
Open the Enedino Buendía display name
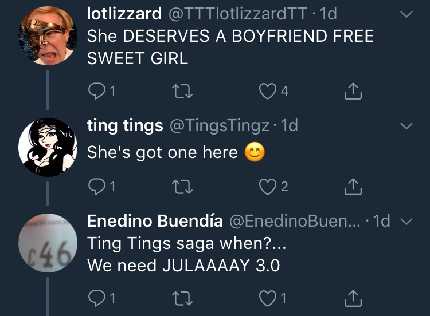click(155, 221)
